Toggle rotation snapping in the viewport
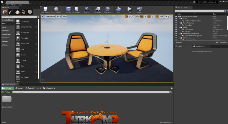Screen dimensions: 228x124 [x=149, y=17]
